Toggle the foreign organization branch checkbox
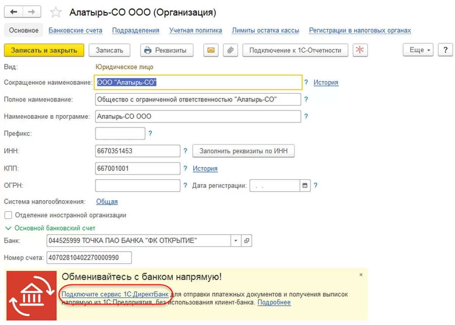Screen dimensions: 455x325 (x=8, y=215)
